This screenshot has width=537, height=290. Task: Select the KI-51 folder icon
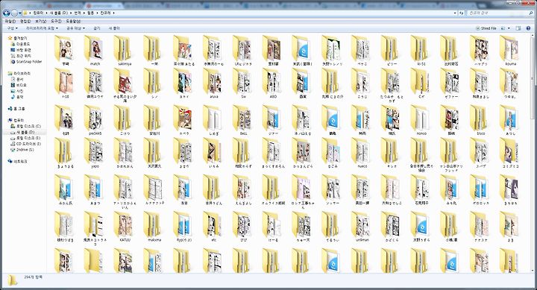click(x=421, y=48)
